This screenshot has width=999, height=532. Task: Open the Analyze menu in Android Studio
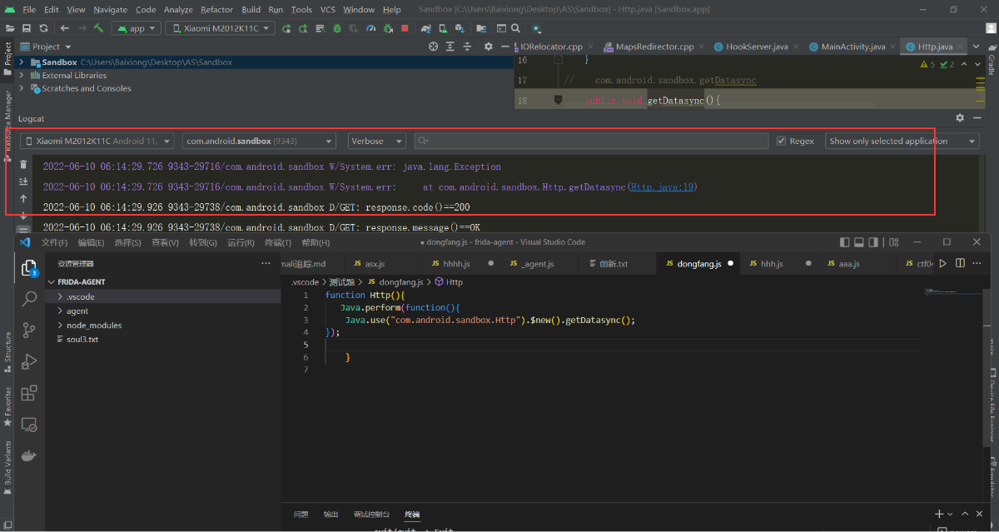[x=178, y=9]
